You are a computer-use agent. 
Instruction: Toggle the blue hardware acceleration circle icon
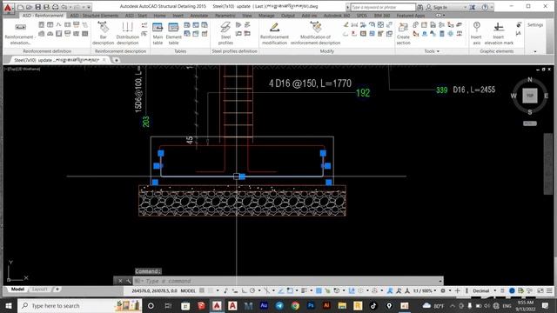(x=512, y=290)
